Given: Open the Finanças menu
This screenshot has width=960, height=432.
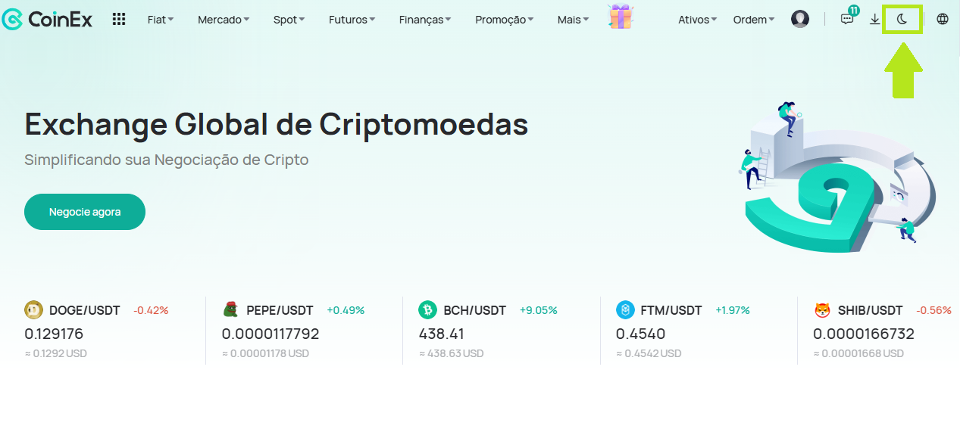Looking at the screenshot, I should pyautogui.click(x=425, y=20).
